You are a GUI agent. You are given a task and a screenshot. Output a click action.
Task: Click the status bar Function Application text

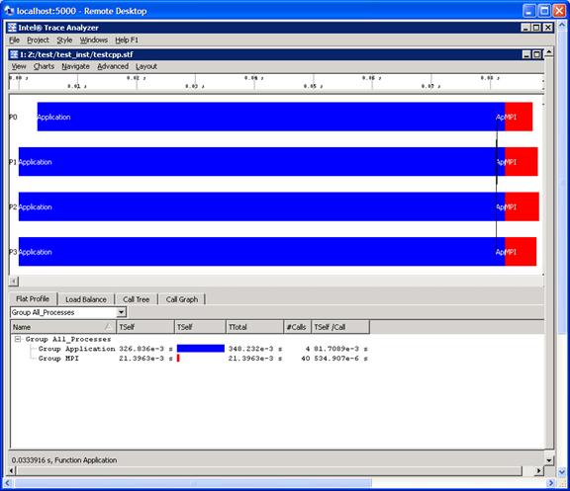[x=86, y=459]
